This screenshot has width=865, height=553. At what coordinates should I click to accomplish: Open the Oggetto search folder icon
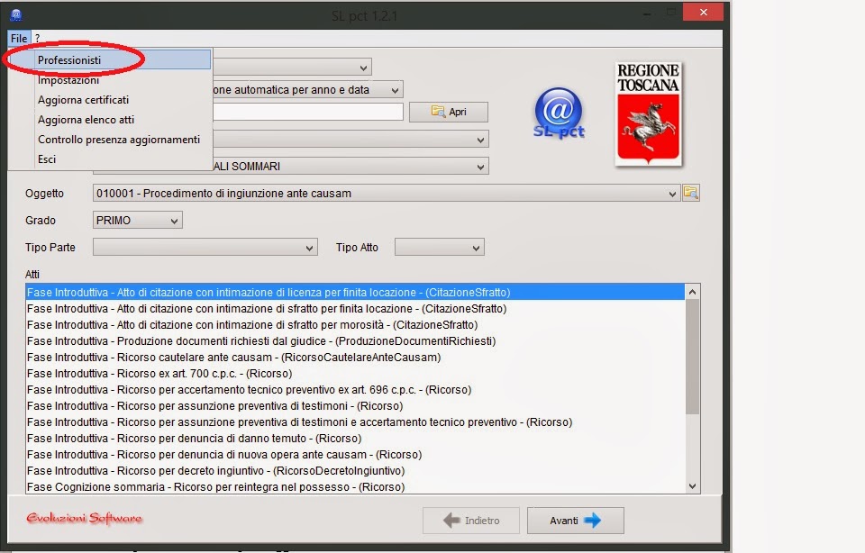click(x=691, y=193)
